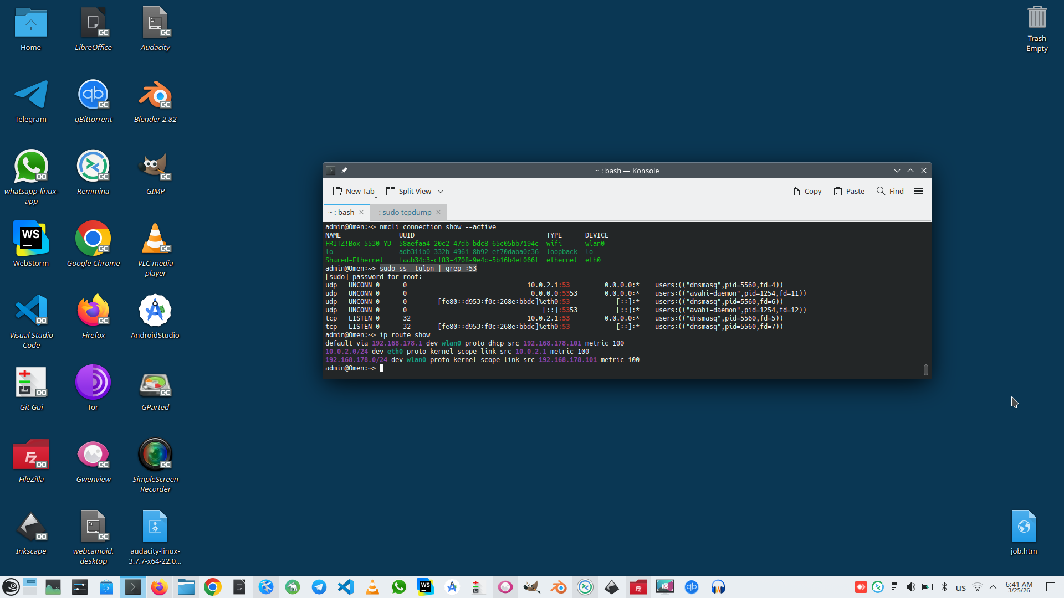Open Find search in Konsole

[890, 191]
